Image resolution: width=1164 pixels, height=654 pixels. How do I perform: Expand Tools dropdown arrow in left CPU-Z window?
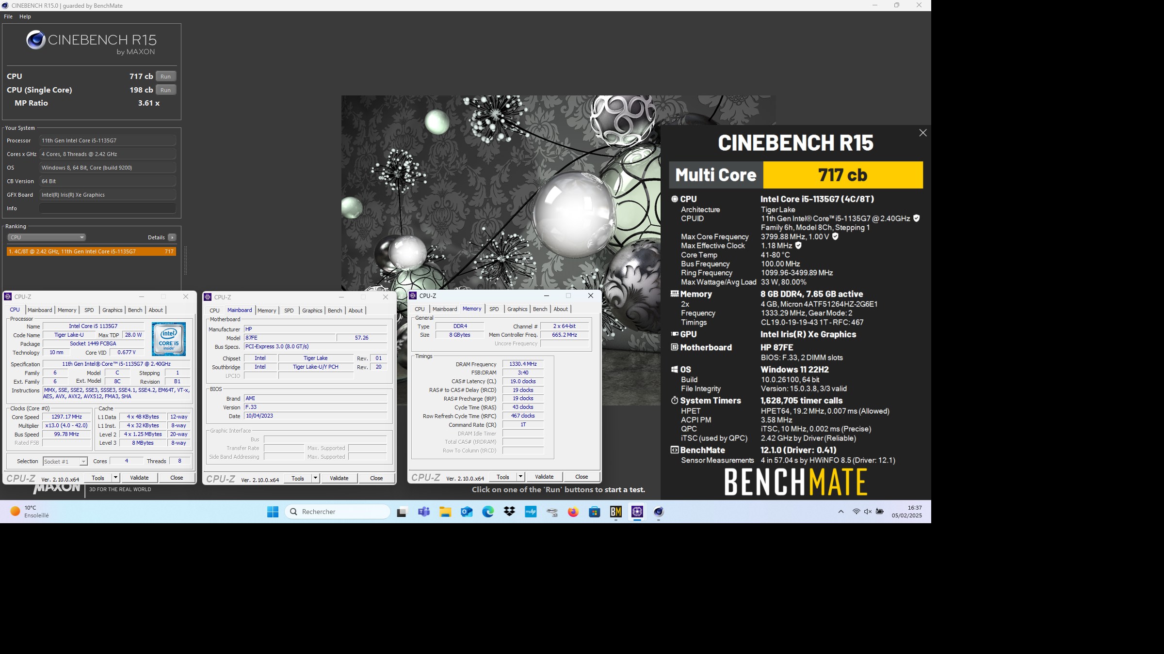pyautogui.click(x=115, y=478)
